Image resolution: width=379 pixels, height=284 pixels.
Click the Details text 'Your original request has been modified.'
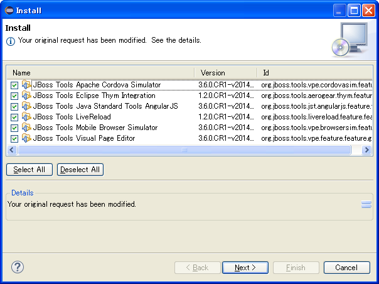click(72, 204)
